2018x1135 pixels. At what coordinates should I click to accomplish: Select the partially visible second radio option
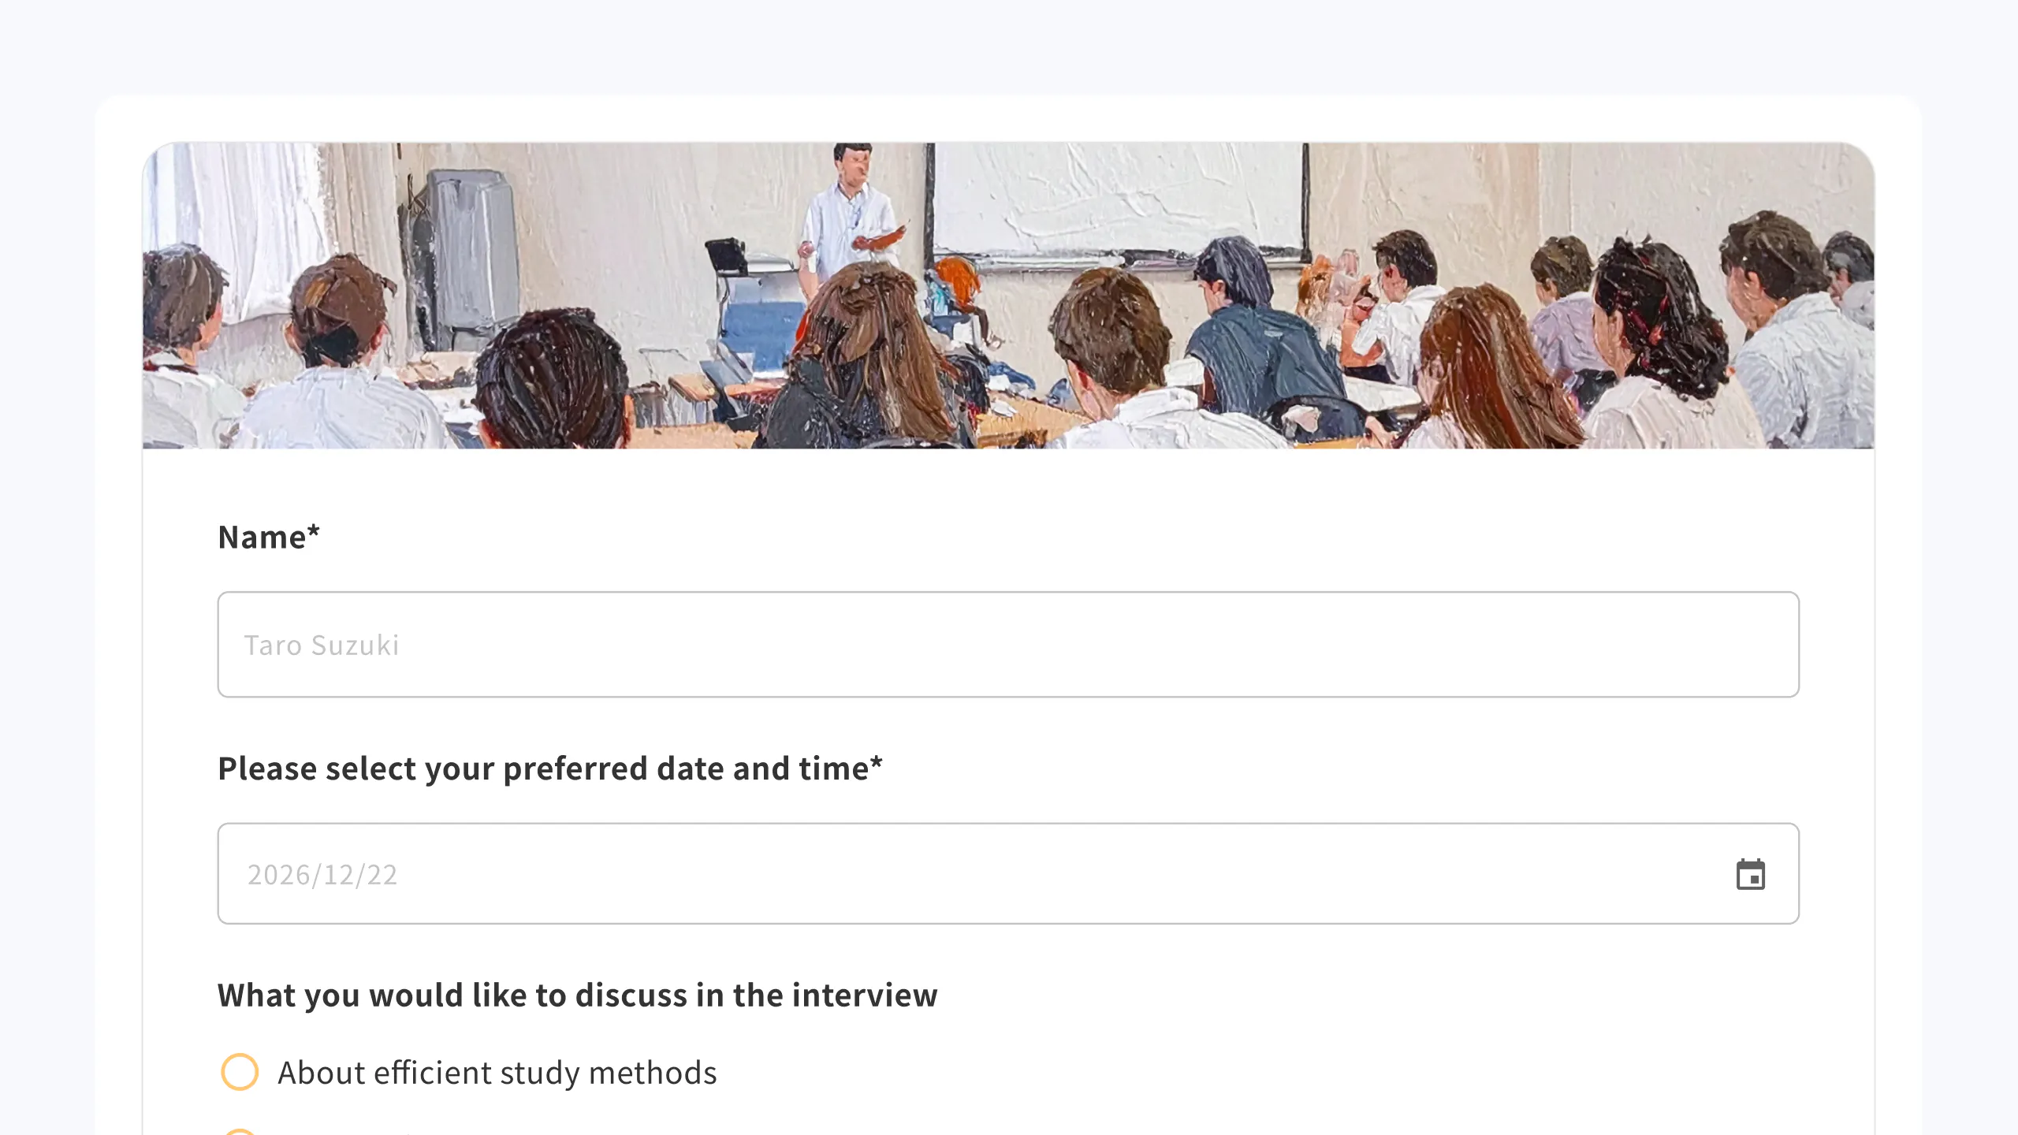pyautogui.click(x=240, y=1132)
